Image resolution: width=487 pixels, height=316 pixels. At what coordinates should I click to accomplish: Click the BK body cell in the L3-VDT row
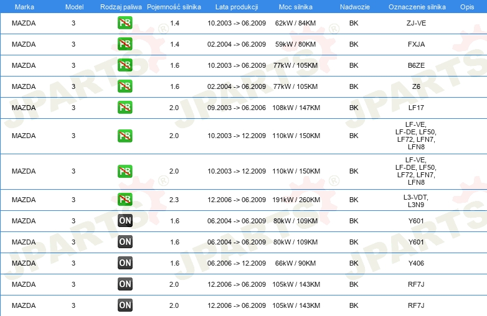coord(354,200)
